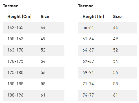139x103 pixels.
Task: Choose the 170-175 height row
Action: (x=34, y=62)
